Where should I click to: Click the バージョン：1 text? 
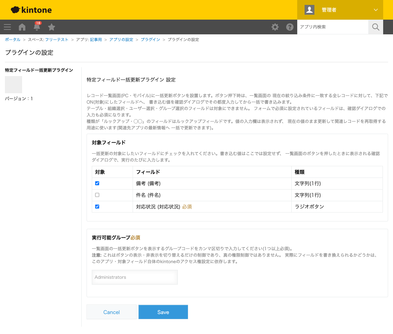[x=19, y=98]
